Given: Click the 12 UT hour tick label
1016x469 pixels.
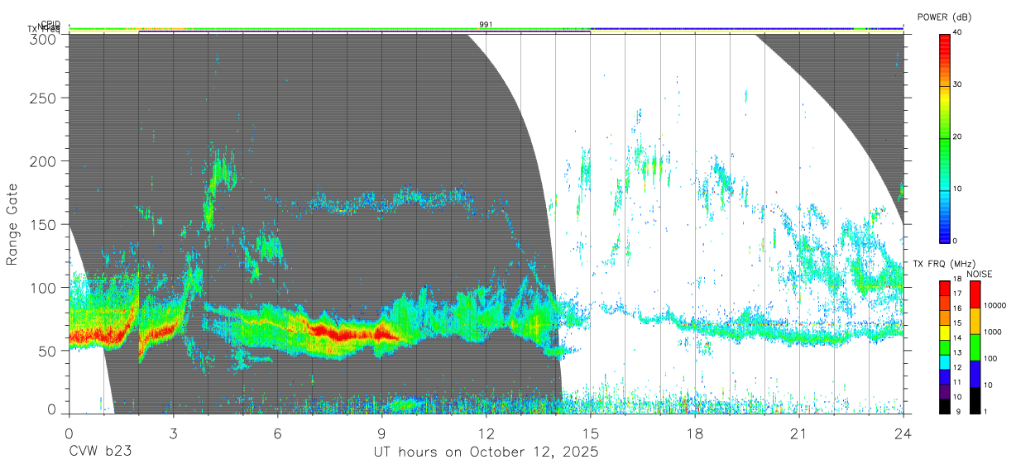Looking at the screenshot, I should 486,433.
